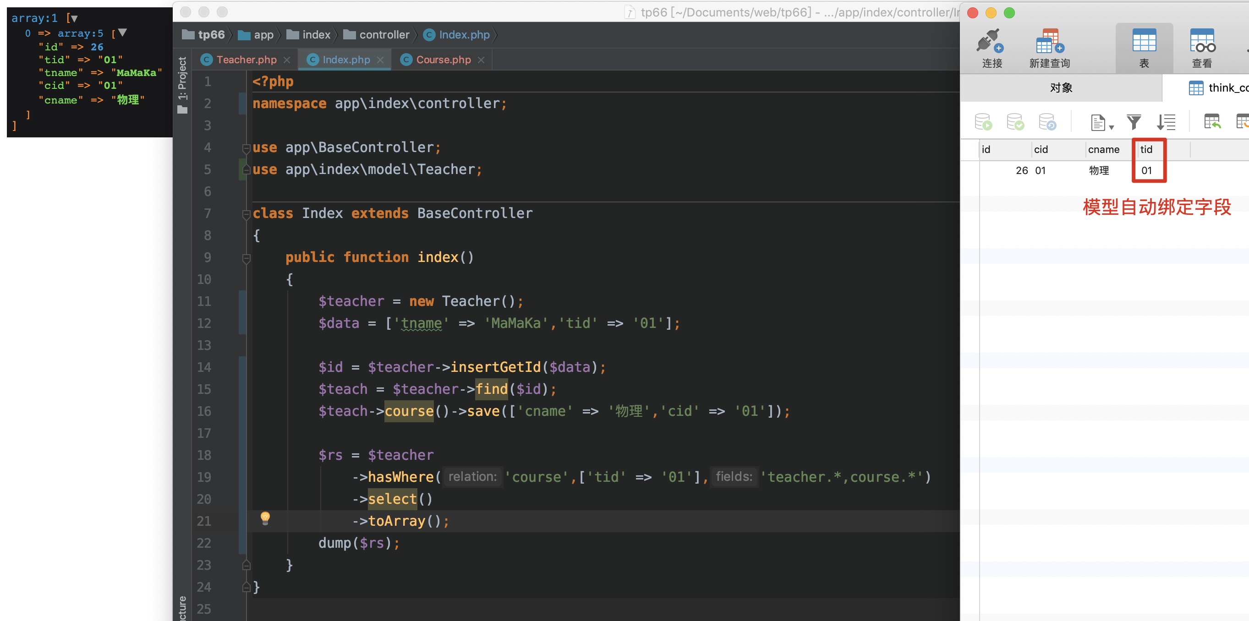Close the Index.php tab

(380, 60)
